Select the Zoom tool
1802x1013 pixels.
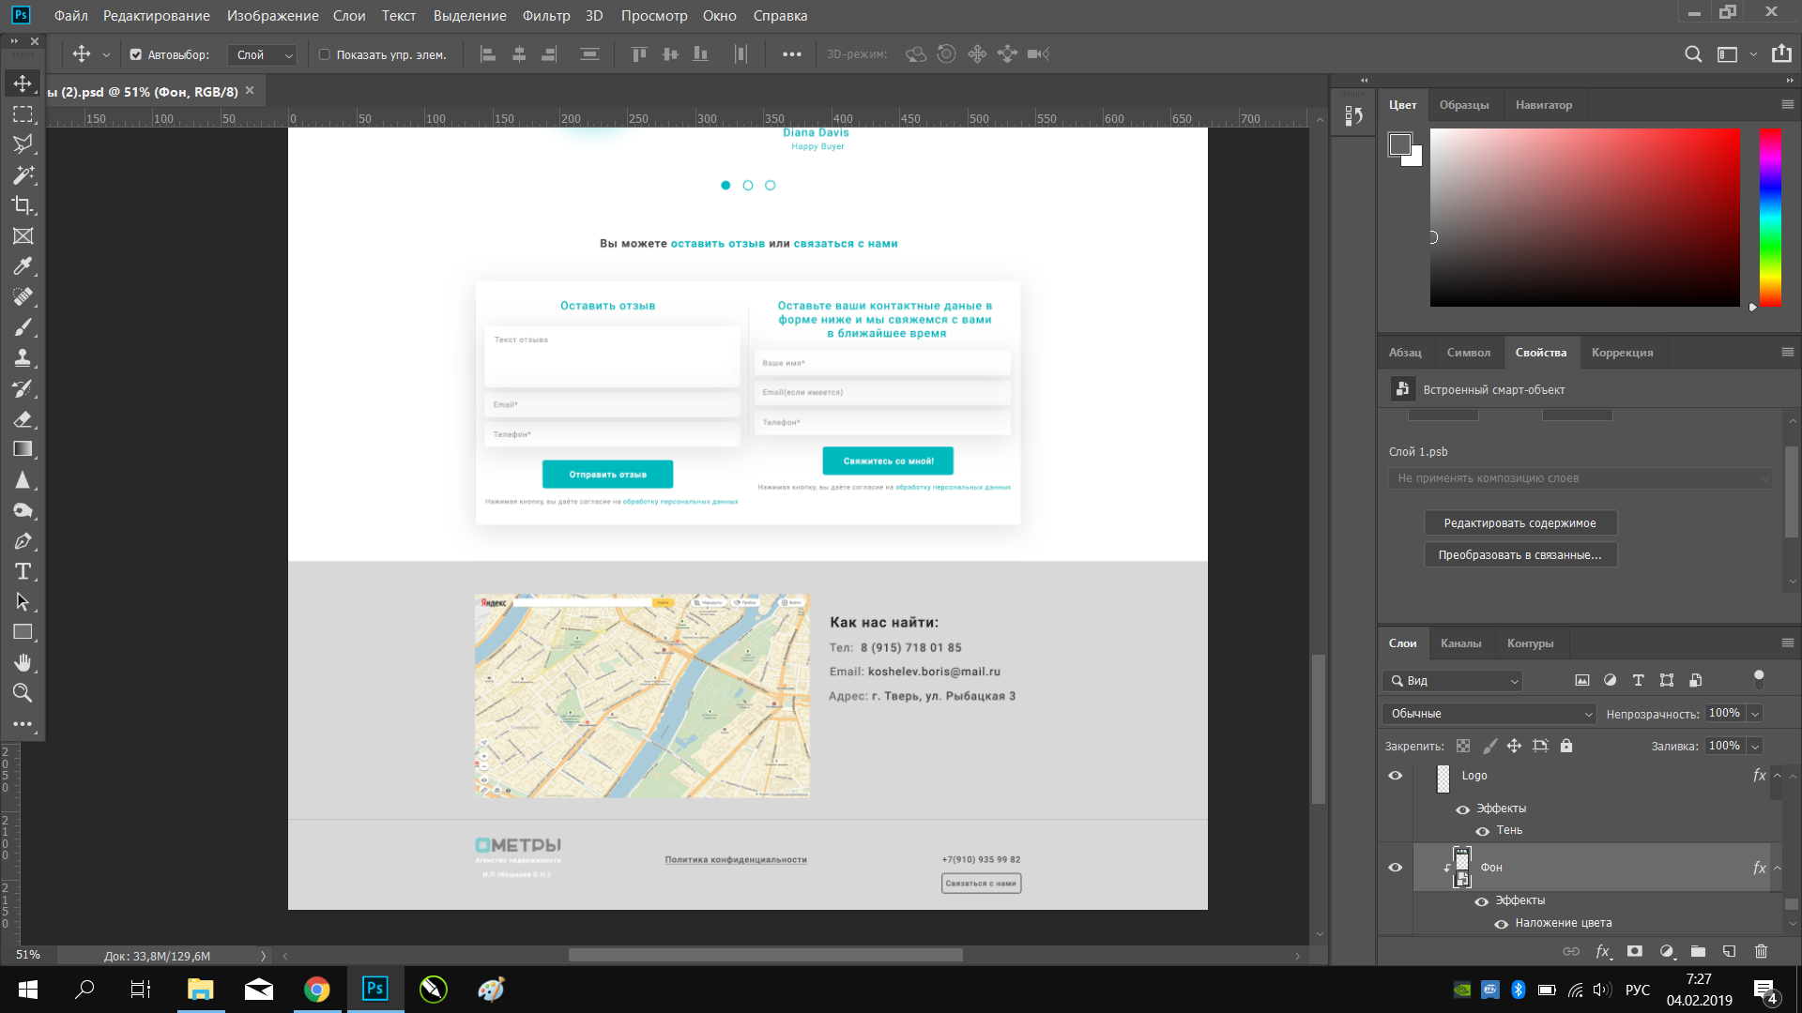coord(23,693)
